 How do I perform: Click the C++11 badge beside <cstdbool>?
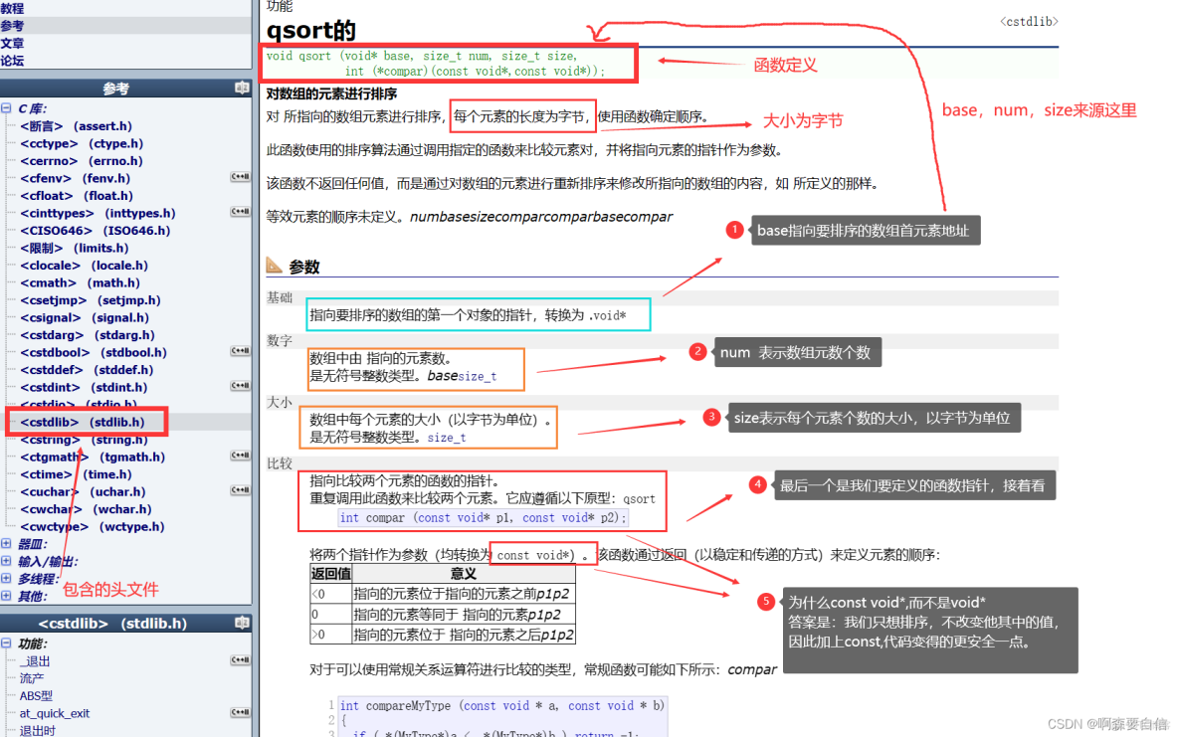pos(240,352)
